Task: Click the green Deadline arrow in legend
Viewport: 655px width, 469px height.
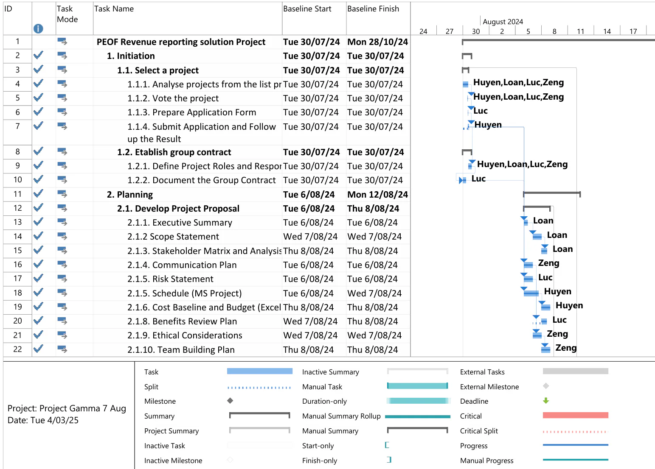Action: click(x=546, y=401)
